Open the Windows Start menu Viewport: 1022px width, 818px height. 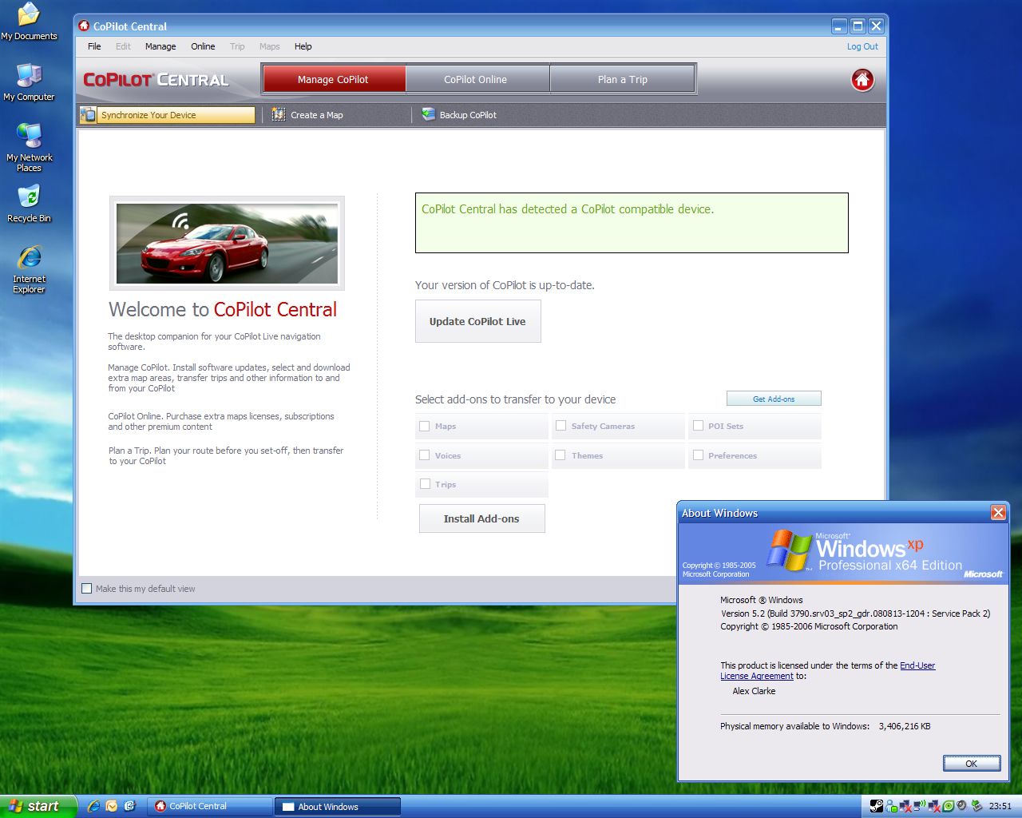[x=38, y=806]
